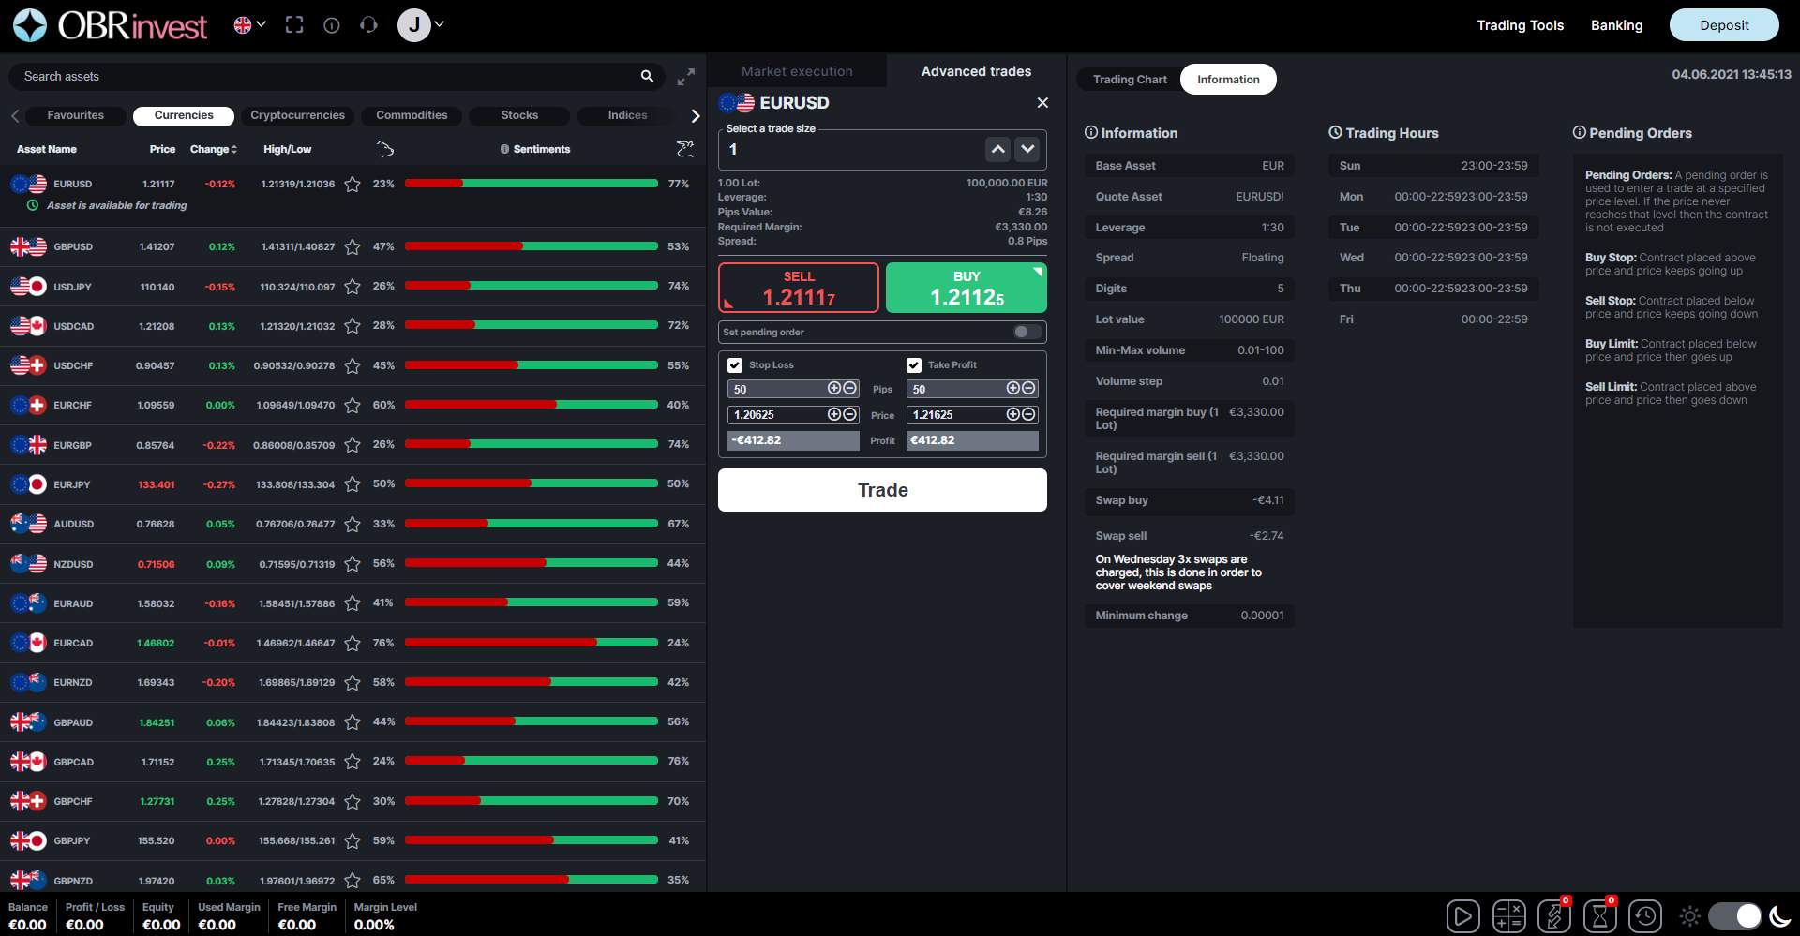Open trade history via the clock icon

click(x=1645, y=916)
